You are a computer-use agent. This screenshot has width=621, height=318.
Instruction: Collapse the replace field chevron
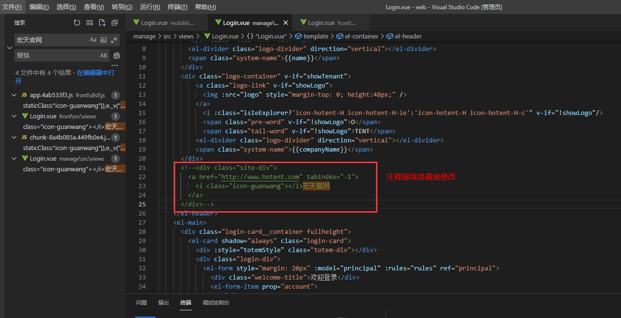pyautogui.click(x=9, y=48)
